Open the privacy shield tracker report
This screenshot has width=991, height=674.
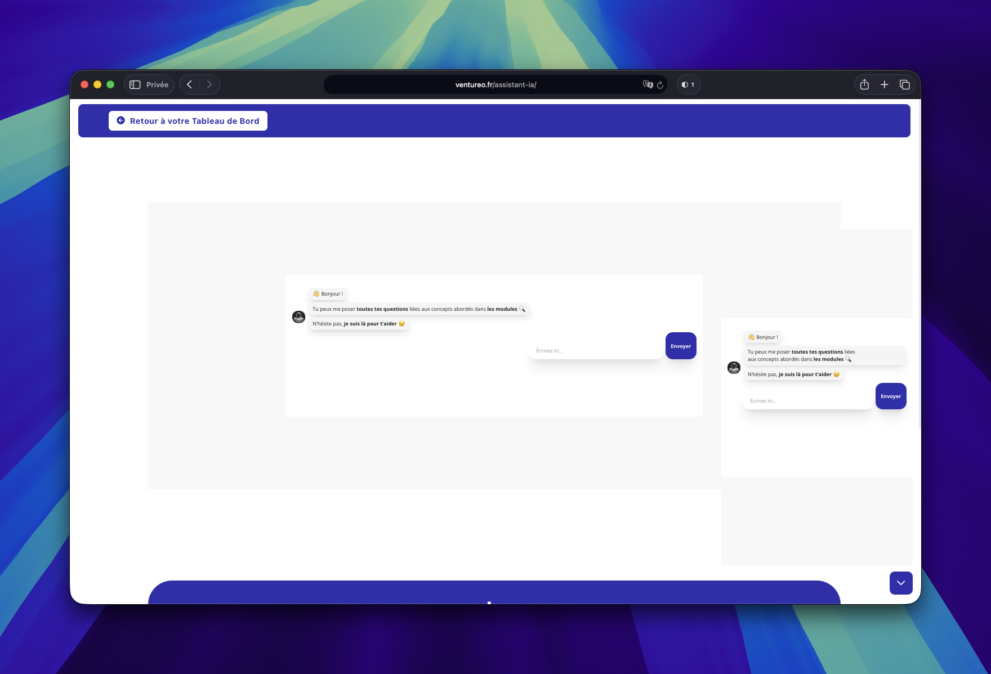tap(688, 84)
